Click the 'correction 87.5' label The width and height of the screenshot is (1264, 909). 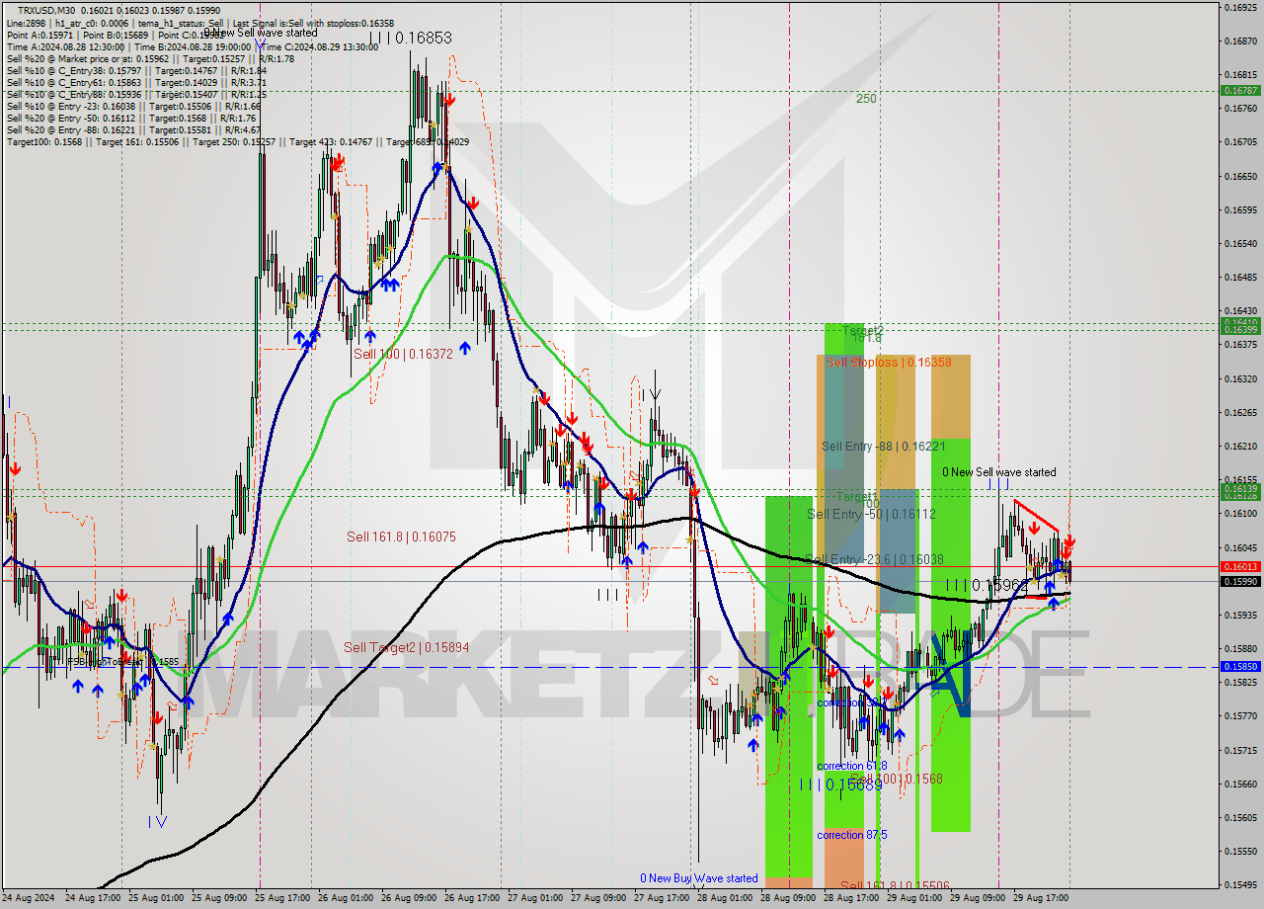pos(851,835)
